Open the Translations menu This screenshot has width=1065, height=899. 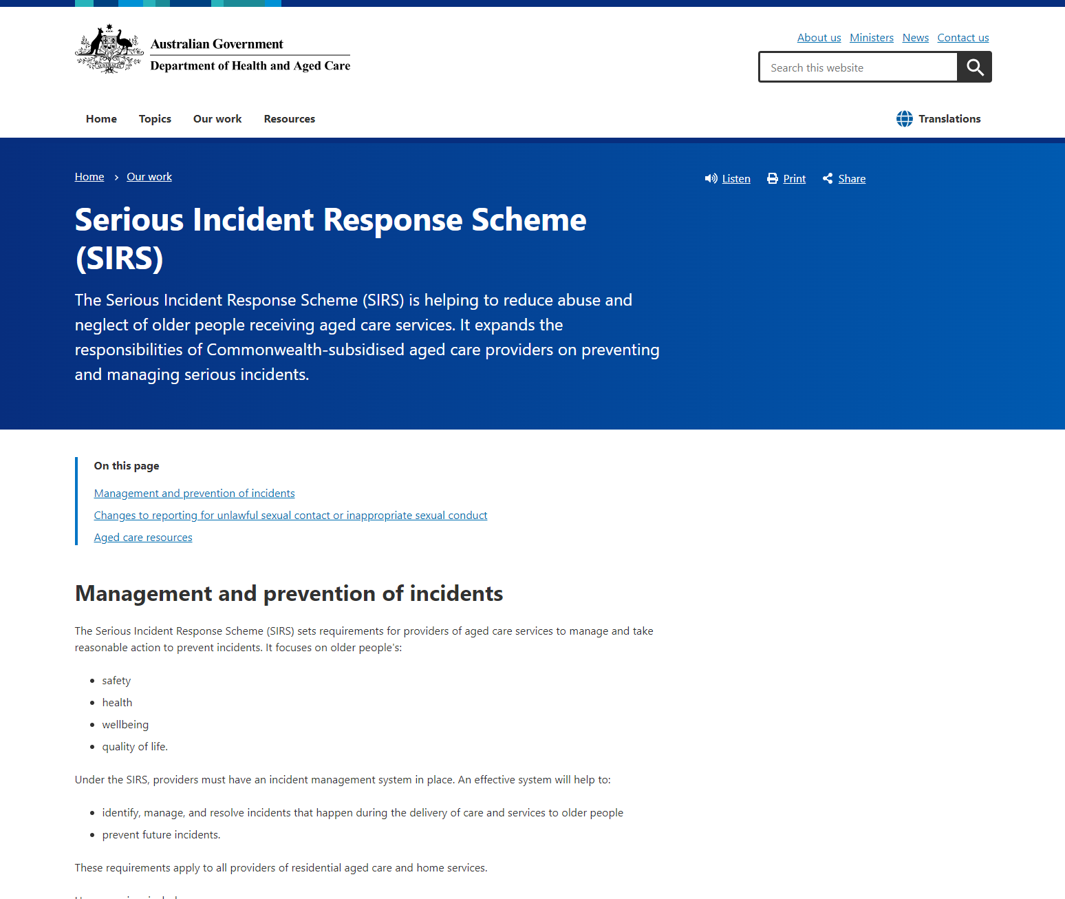[949, 118]
